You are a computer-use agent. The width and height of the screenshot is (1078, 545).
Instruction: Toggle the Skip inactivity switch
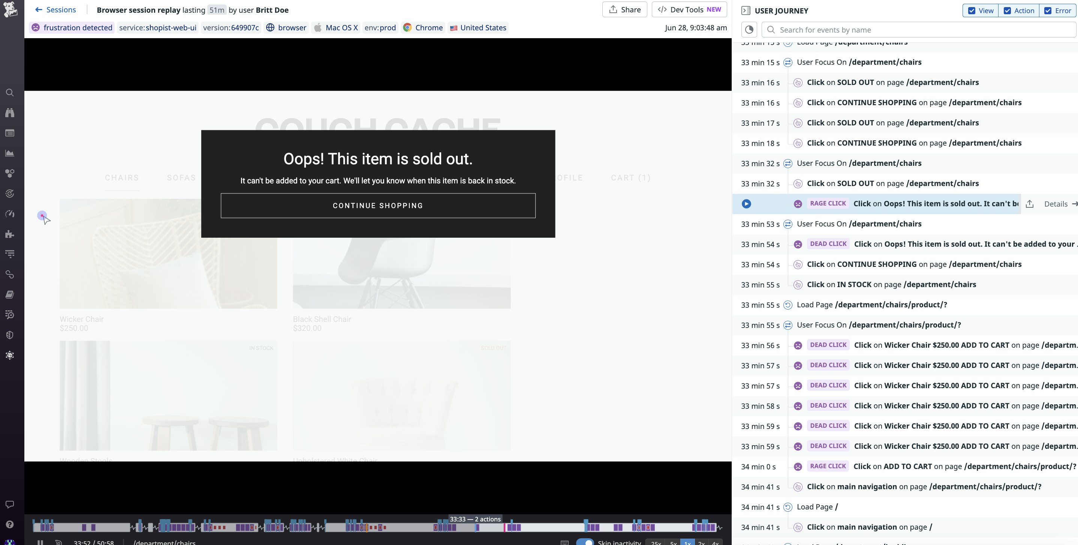[585, 542]
